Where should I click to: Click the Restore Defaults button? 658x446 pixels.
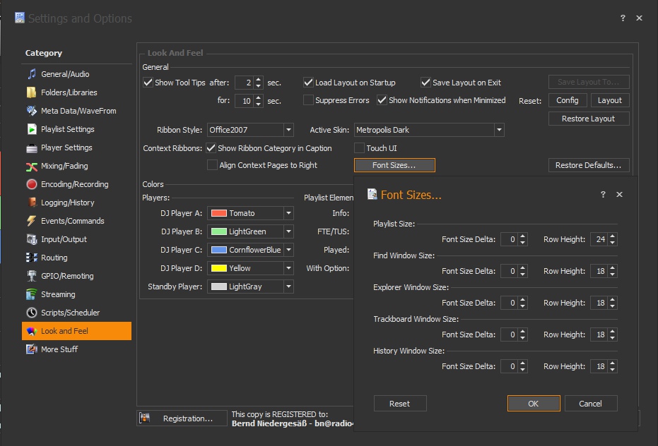[588, 165]
